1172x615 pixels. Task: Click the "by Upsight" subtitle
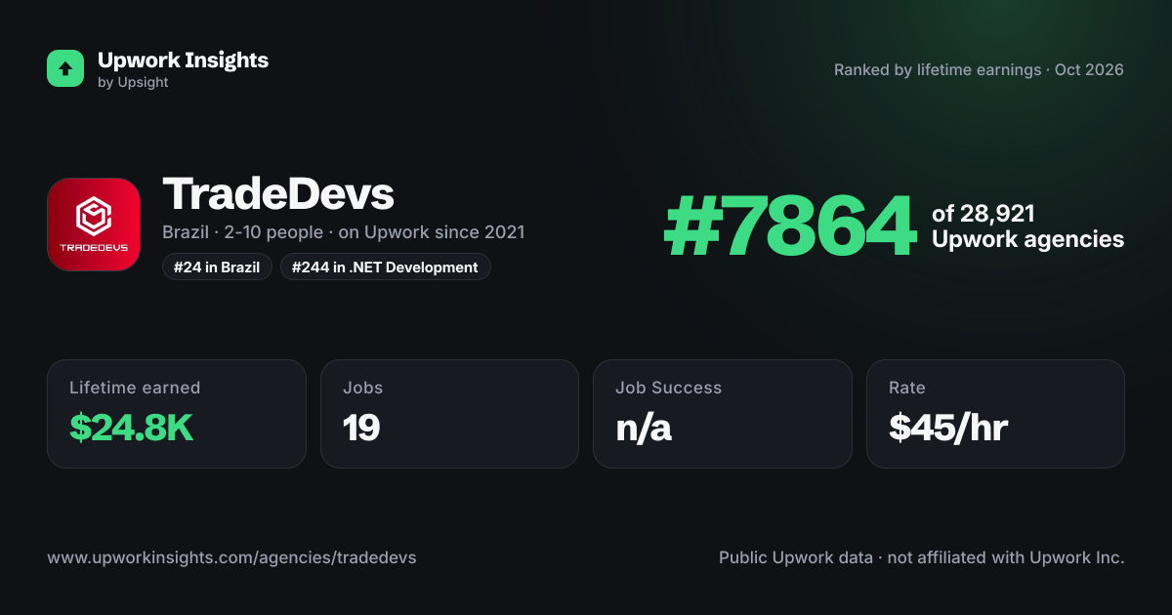pyautogui.click(x=133, y=83)
